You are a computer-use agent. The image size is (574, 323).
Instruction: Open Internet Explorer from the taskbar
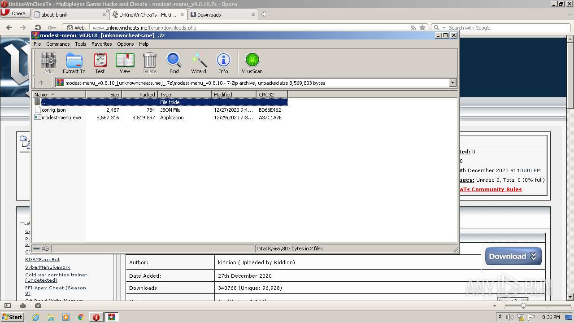pyautogui.click(x=35, y=317)
